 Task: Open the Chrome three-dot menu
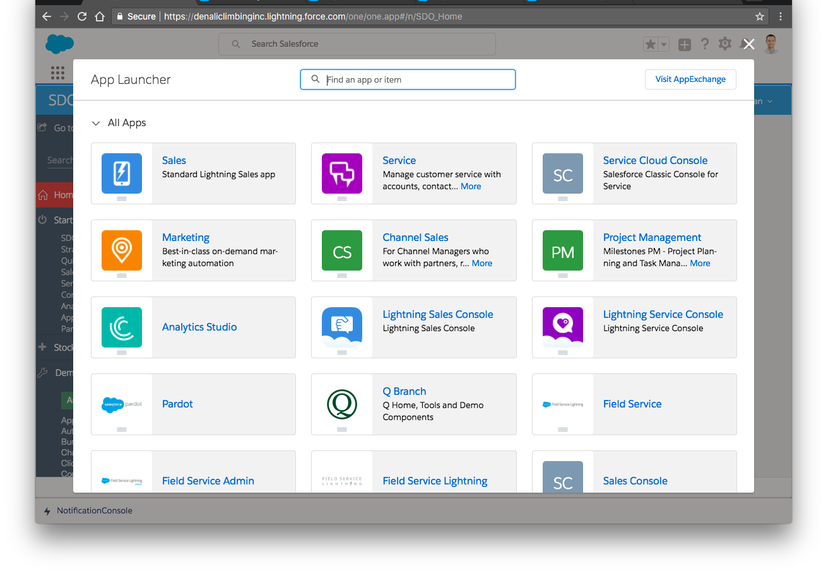pos(781,16)
